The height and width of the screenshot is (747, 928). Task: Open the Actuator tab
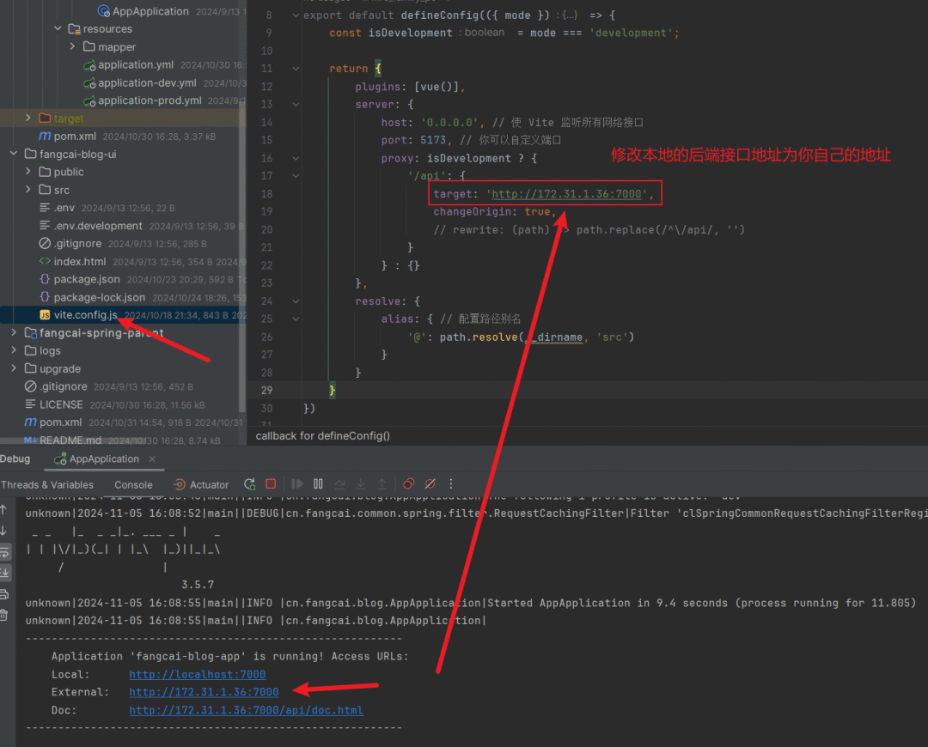pos(200,484)
